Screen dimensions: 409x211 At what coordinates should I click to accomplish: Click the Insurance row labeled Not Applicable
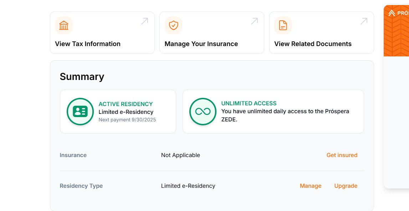coord(180,155)
